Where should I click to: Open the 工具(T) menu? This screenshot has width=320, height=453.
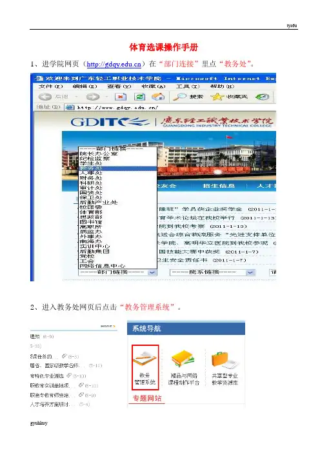point(188,86)
